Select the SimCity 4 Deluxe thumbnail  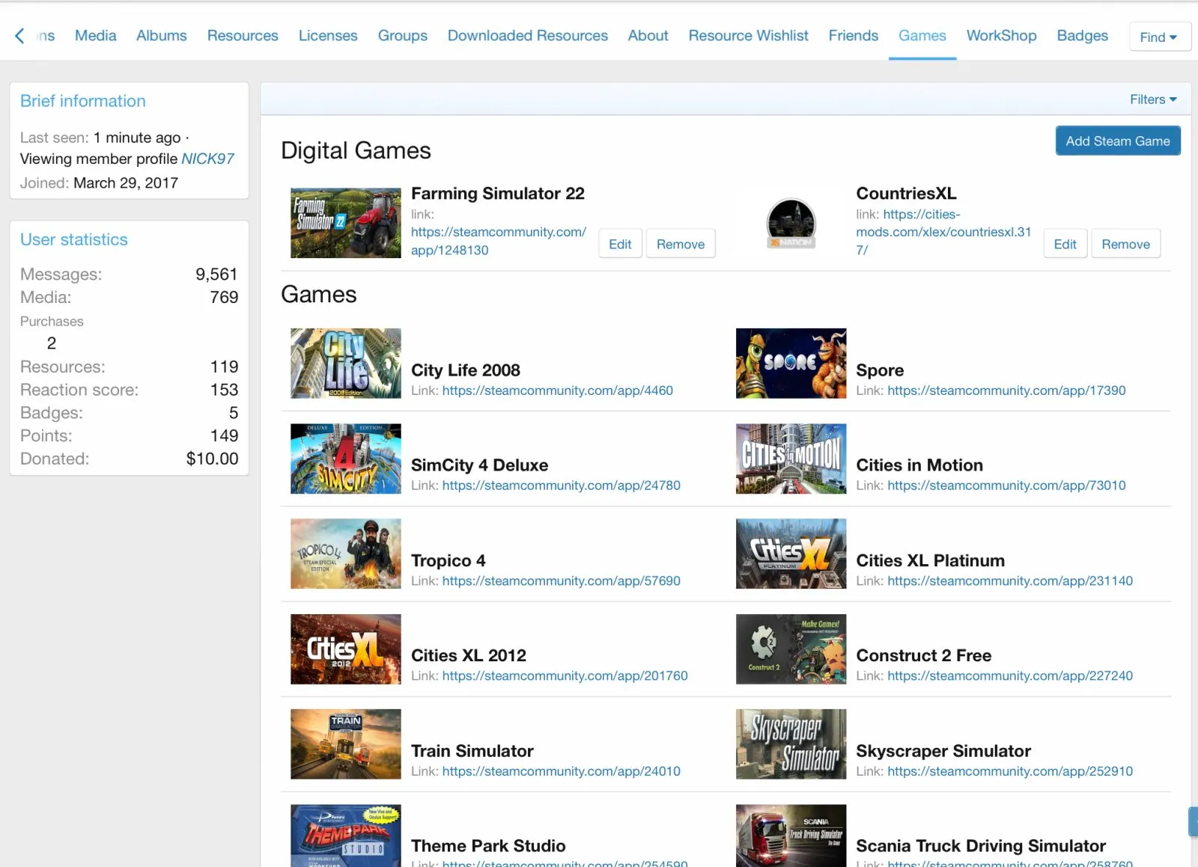[x=345, y=459]
